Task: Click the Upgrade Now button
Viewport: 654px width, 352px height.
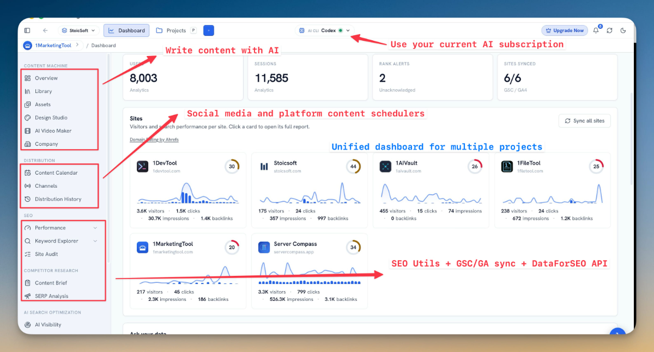Action: [565, 30]
